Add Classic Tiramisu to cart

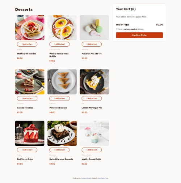pos(27,98)
